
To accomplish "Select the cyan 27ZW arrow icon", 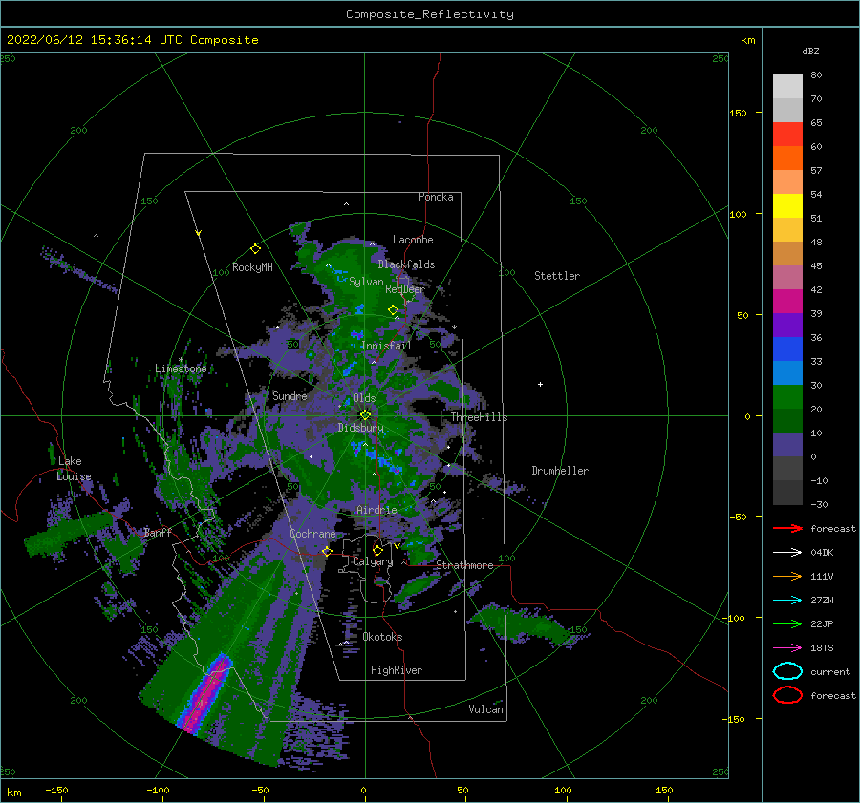I will (x=787, y=601).
